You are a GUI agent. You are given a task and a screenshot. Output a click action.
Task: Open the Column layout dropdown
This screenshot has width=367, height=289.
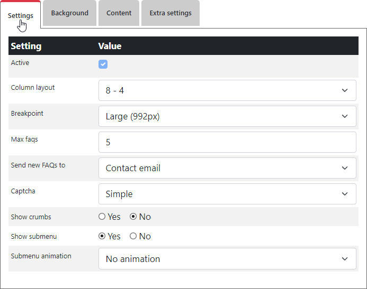227,90
